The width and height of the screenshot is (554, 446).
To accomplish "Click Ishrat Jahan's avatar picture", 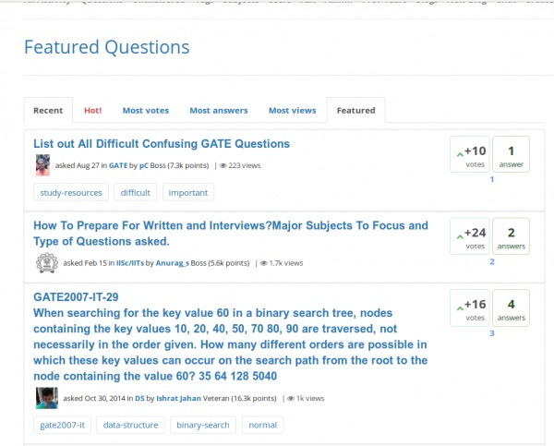I will pos(46,398).
